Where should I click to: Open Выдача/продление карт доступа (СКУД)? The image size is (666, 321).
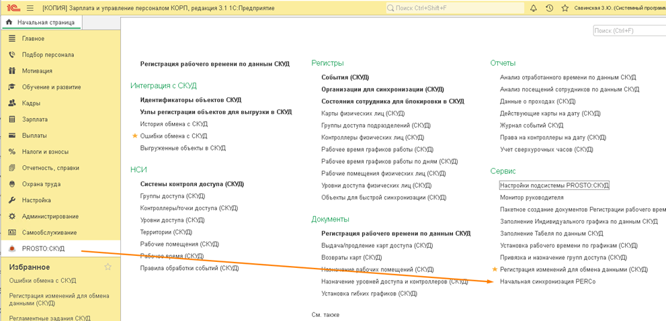pos(377,245)
